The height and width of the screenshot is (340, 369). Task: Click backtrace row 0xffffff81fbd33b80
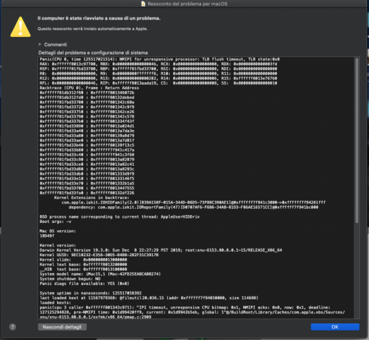click(x=87, y=150)
